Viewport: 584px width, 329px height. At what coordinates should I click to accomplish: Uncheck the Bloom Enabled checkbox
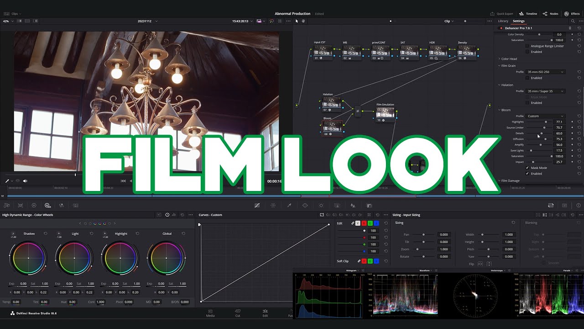point(527,174)
